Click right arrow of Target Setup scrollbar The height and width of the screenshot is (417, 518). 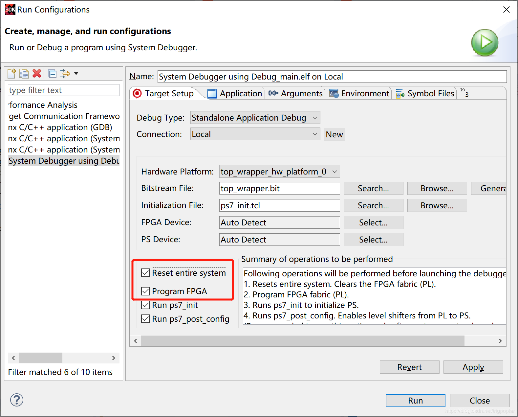500,341
